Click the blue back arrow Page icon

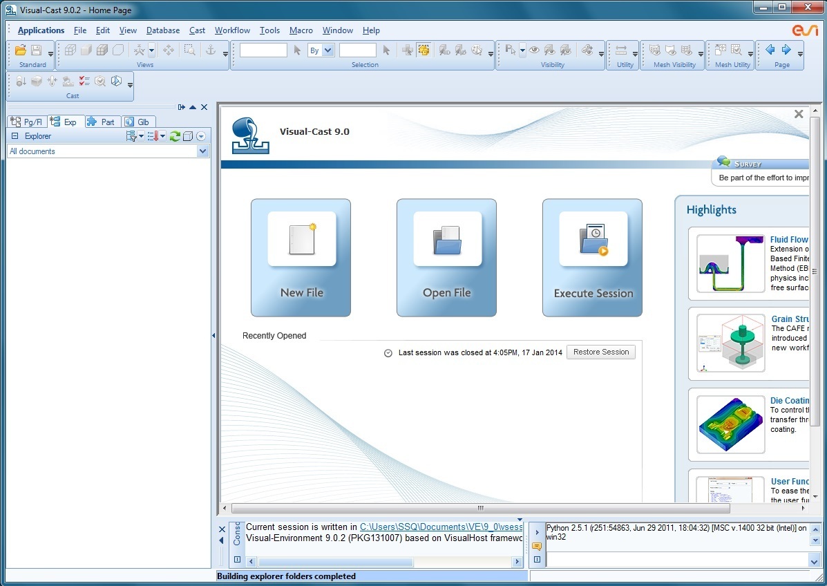770,50
